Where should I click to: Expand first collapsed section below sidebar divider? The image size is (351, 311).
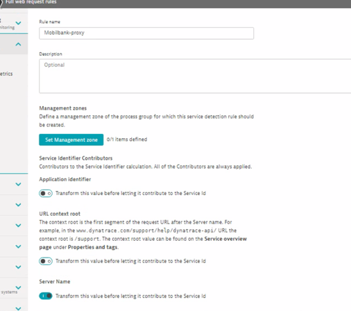coord(18,185)
